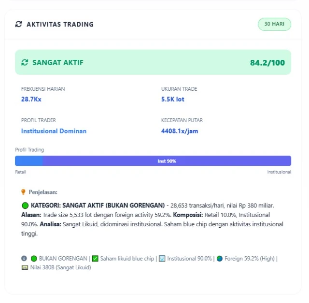Click the lightbulb icon beside Penjelasan
The width and height of the screenshot is (309, 303).
tap(23, 192)
